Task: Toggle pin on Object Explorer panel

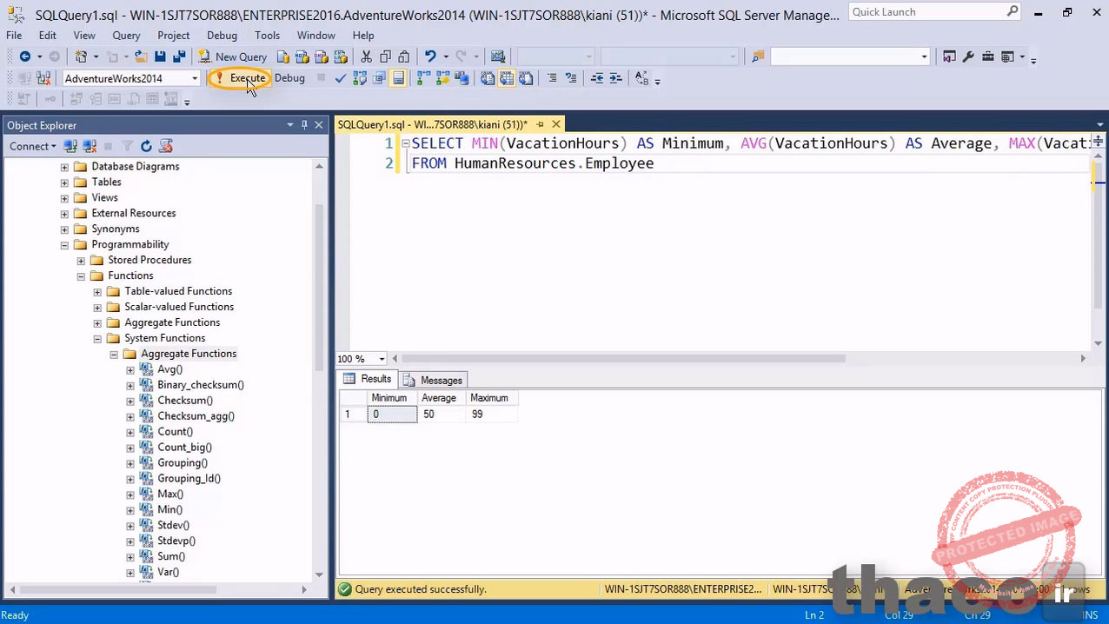Action: [x=304, y=125]
